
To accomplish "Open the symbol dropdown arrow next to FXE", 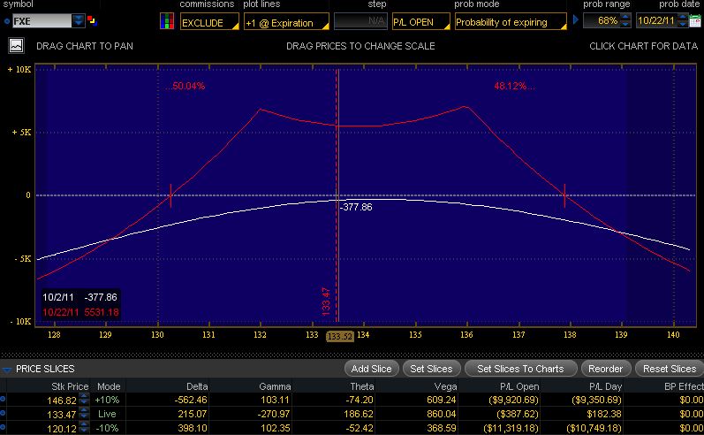I will point(78,21).
